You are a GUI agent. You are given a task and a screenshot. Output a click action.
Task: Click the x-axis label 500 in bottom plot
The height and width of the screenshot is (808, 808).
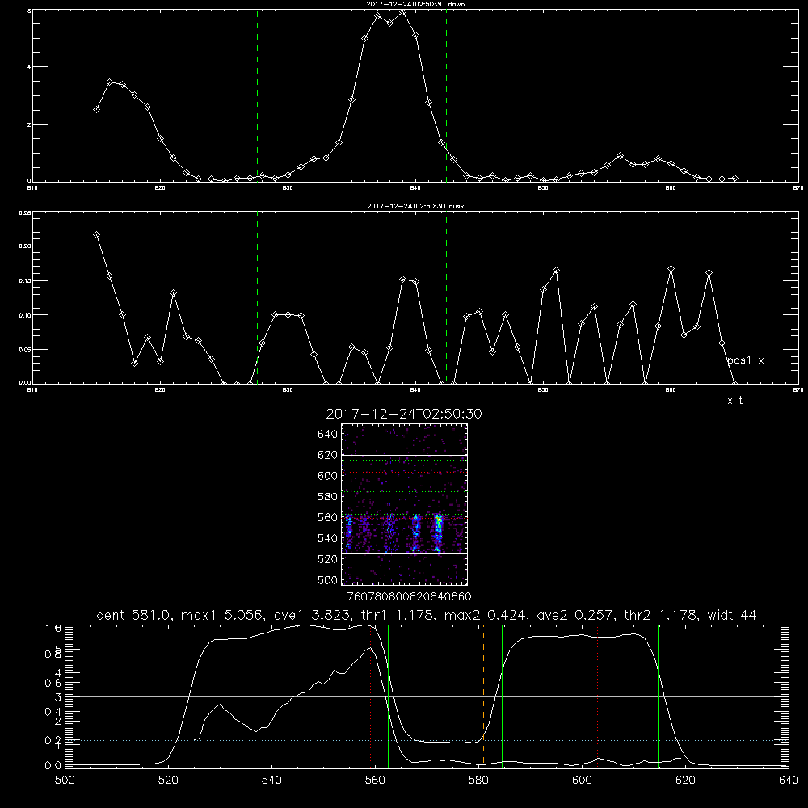[x=65, y=781]
